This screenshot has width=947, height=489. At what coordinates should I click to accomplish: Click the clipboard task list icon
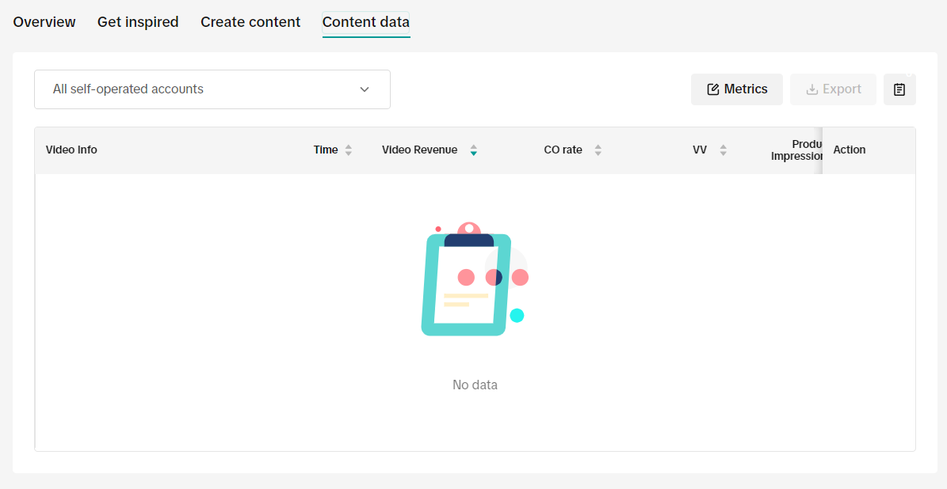click(x=899, y=89)
